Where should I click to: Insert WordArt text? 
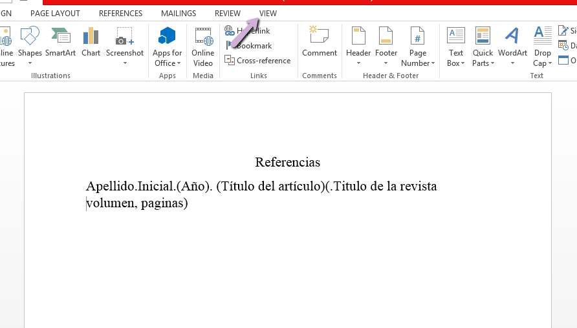point(512,46)
